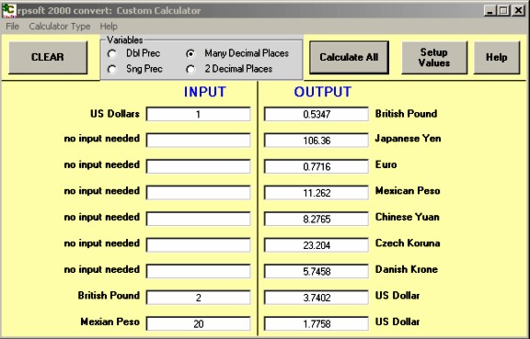Click the Mexian Peso input label
The height and width of the screenshot is (339, 530).
coord(109,322)
